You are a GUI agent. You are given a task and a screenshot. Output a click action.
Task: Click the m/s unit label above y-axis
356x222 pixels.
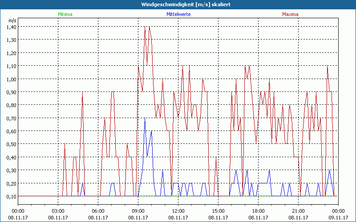12,20
